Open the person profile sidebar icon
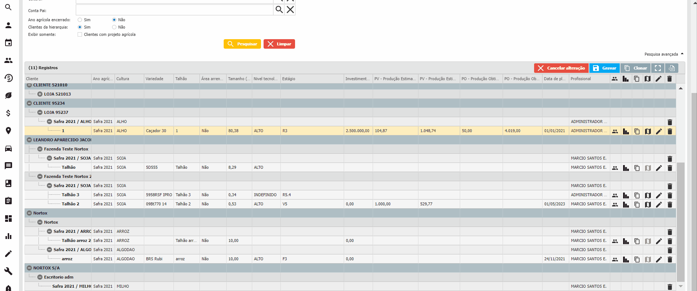The height and width of the screenshot is (291, 697). [x=8, y=25]
